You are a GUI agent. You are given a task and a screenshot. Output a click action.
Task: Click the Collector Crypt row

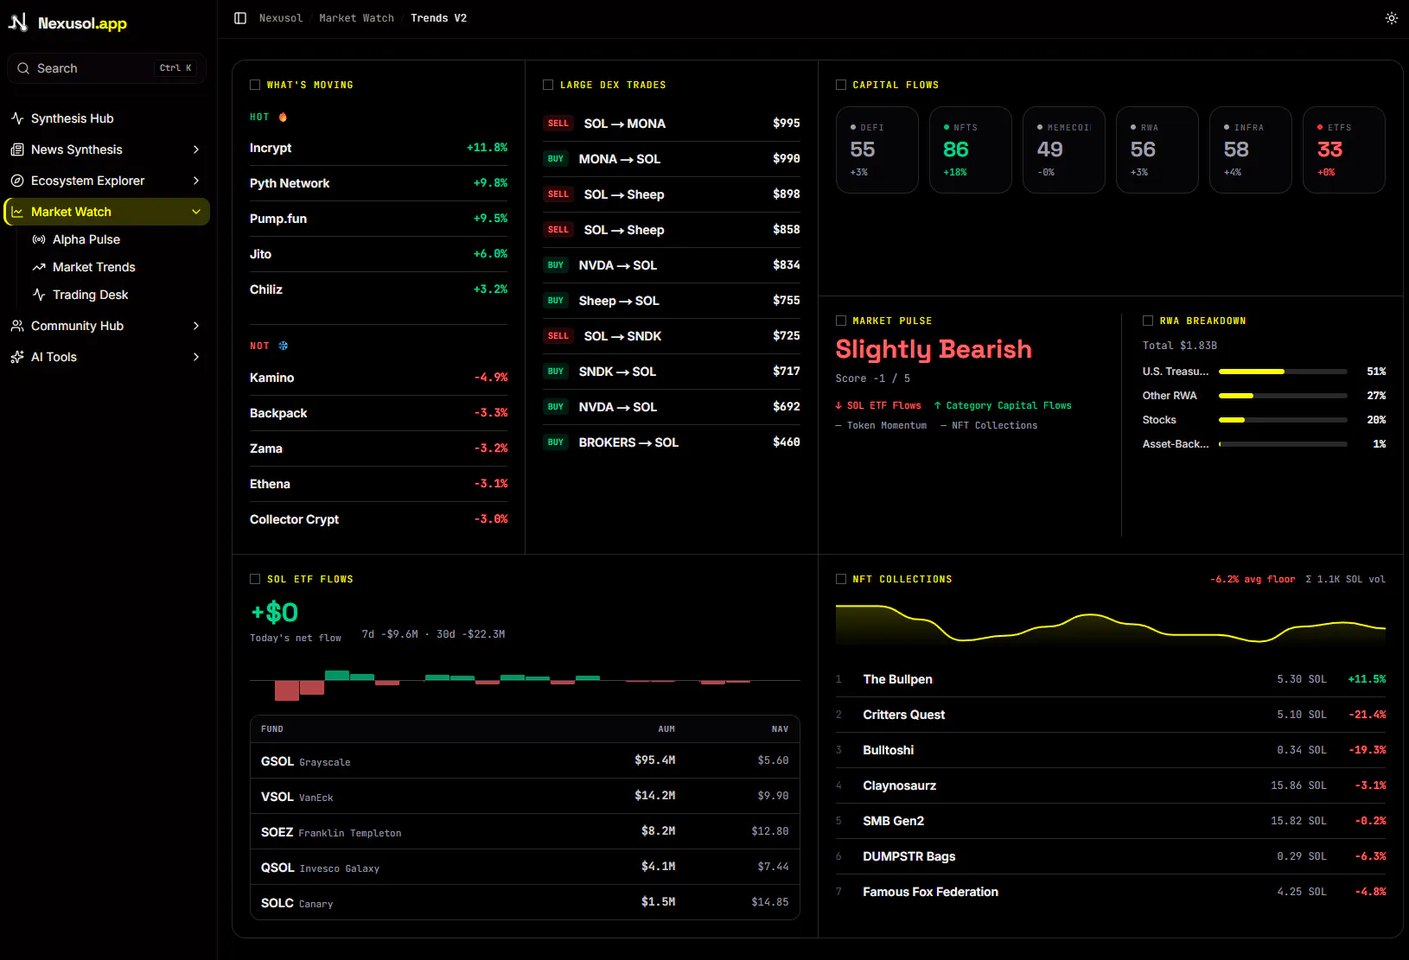379,519
